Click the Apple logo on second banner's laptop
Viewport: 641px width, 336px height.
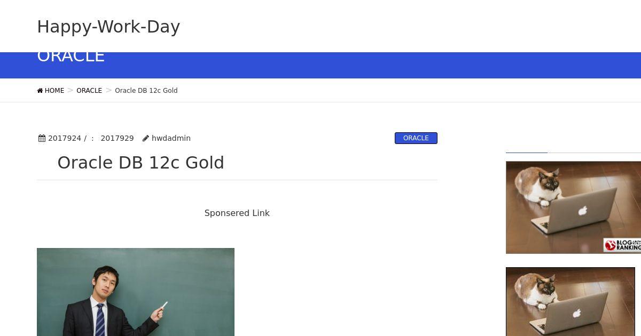point(577,314)
